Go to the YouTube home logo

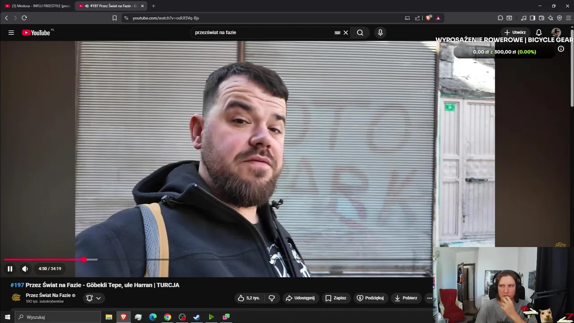(x=36, y=33)
